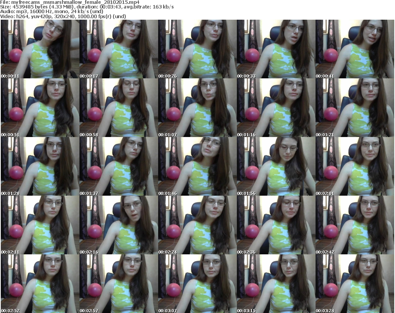Screen dimensions: 395x313
Task: Select the frame at 00:01:07
Action: point(197,108)
